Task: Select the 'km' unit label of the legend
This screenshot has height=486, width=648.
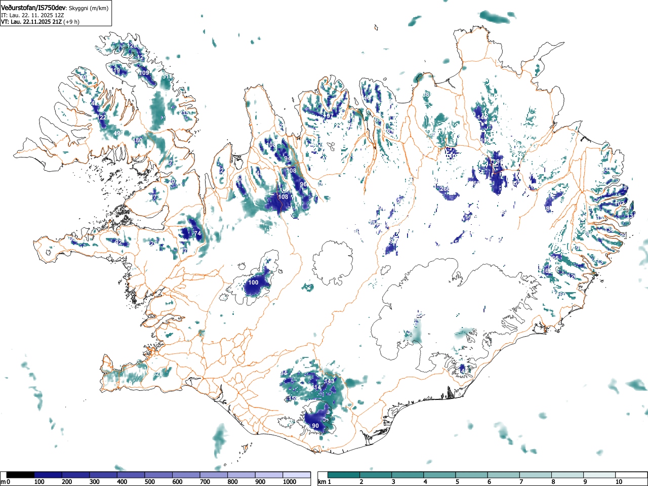Action: (322, 482)
